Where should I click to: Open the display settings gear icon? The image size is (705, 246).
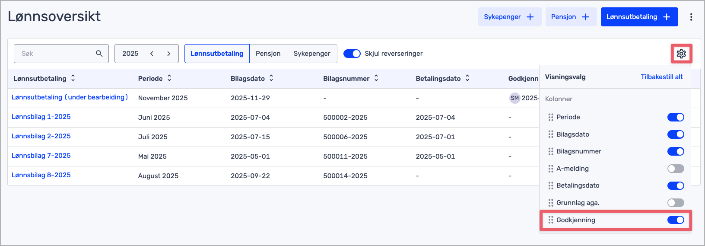pos(681,54)
